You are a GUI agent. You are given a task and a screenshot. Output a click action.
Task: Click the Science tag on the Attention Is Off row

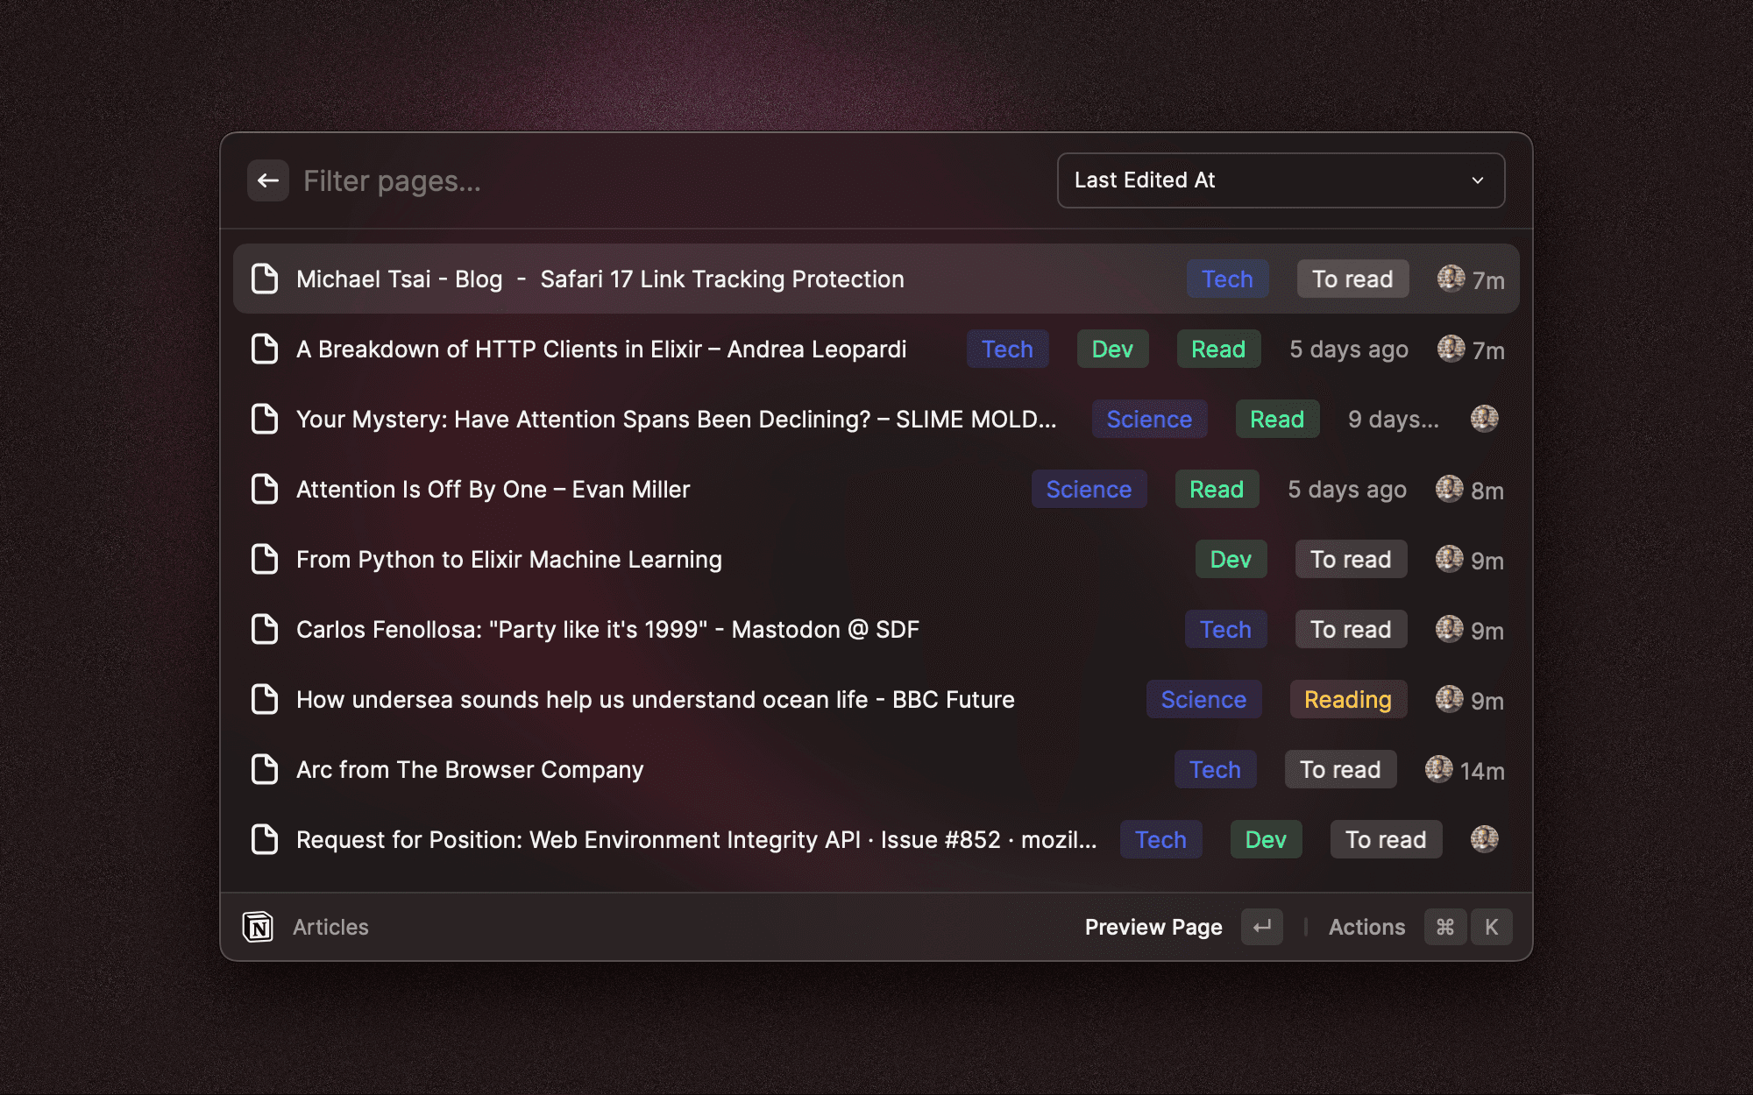tap(1089, 489)
